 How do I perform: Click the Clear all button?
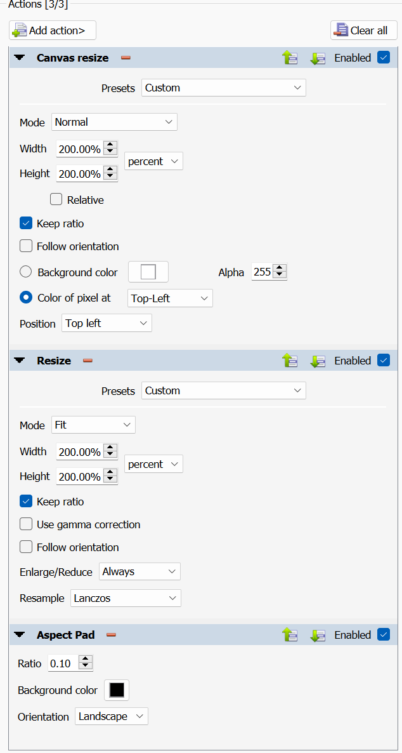tap(363, 30)
